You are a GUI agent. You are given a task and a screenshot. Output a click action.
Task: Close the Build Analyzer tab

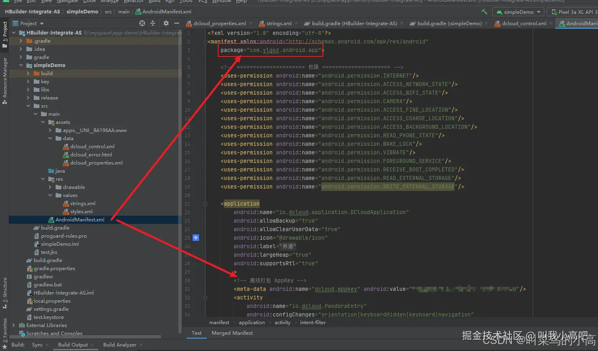(x=141, y=345)
